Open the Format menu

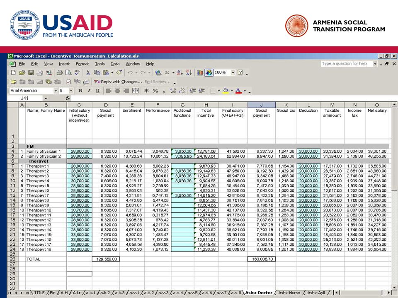tap(82, 64)
